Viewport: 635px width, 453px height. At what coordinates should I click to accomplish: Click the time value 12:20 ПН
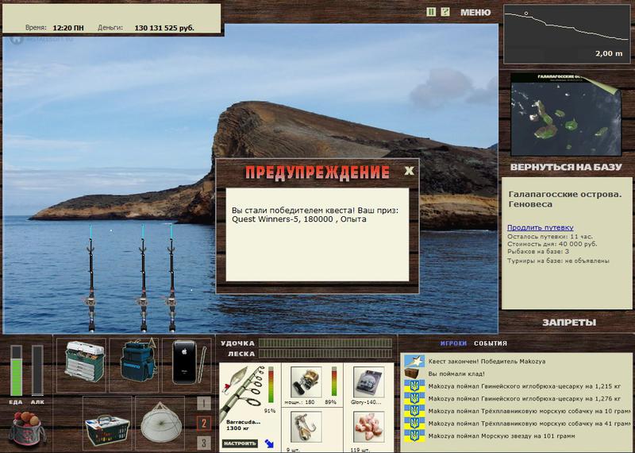click(68, 28)
